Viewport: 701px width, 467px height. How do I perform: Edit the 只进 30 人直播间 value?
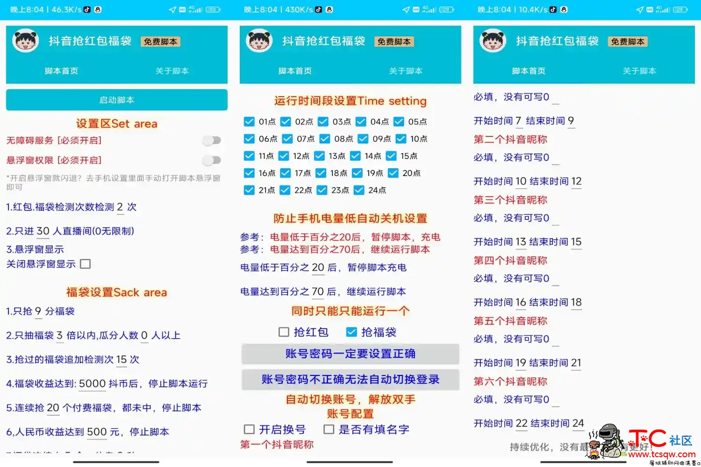coord(43,232)
